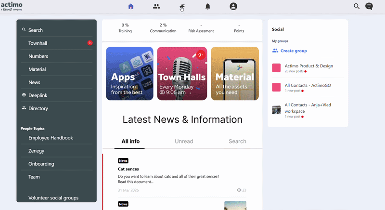
Task: Click the Create group link
Action: pyautogui.click(x=294, y=51)
